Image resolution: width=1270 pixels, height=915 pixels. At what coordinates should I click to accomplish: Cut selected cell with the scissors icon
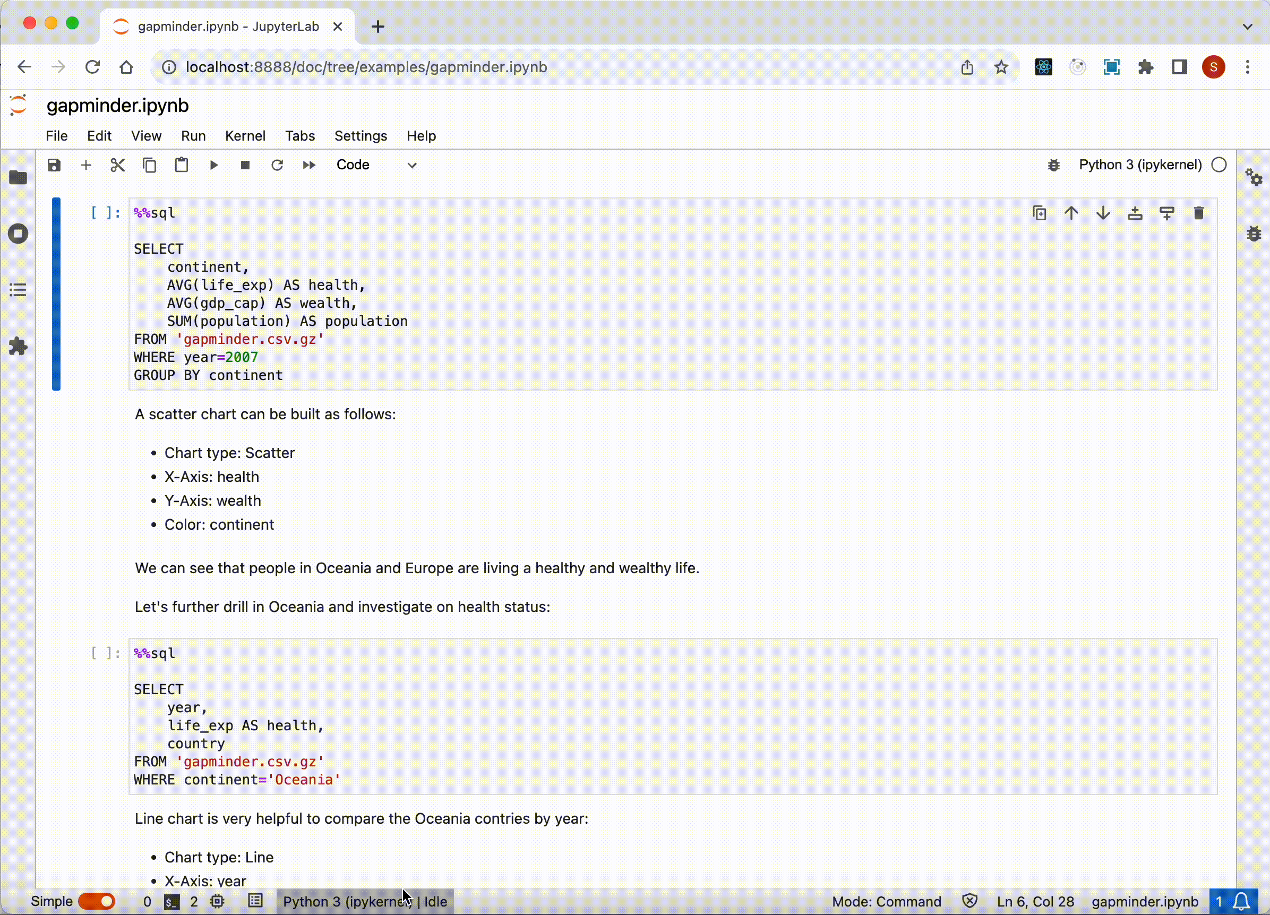click(117, 165)
